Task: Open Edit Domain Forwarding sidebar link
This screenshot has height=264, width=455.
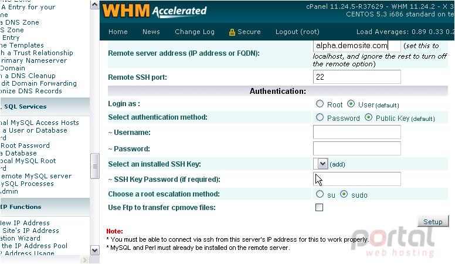Action: (38, 83)
